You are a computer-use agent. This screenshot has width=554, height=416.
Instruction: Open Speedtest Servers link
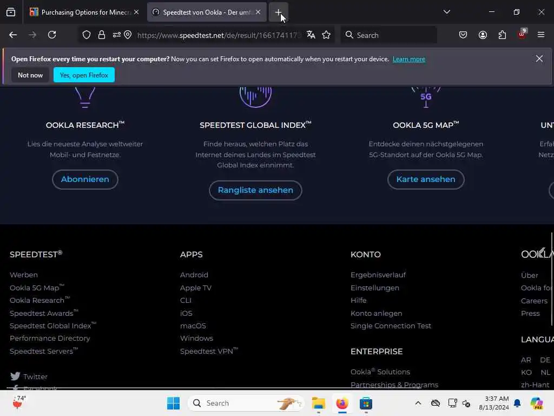coord(43,351)
